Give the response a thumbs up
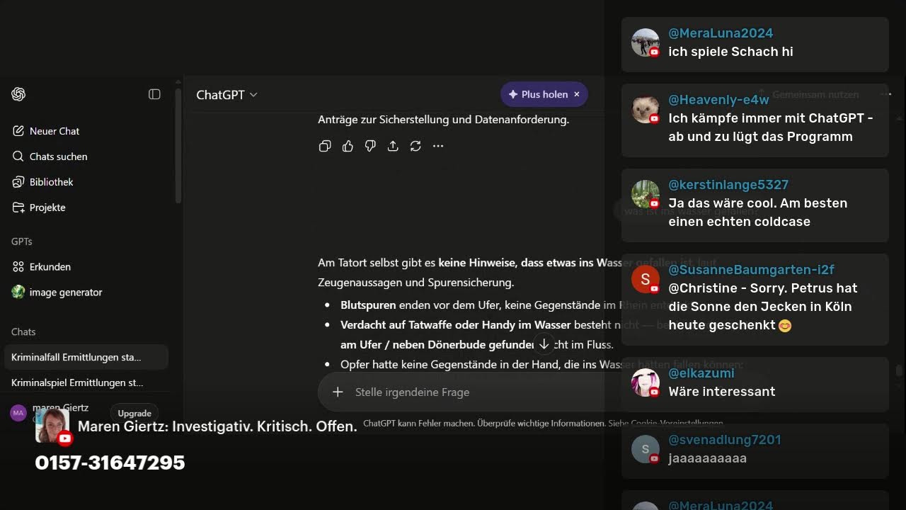This screenshot has height=510, width=906. [x=348, y=146]
